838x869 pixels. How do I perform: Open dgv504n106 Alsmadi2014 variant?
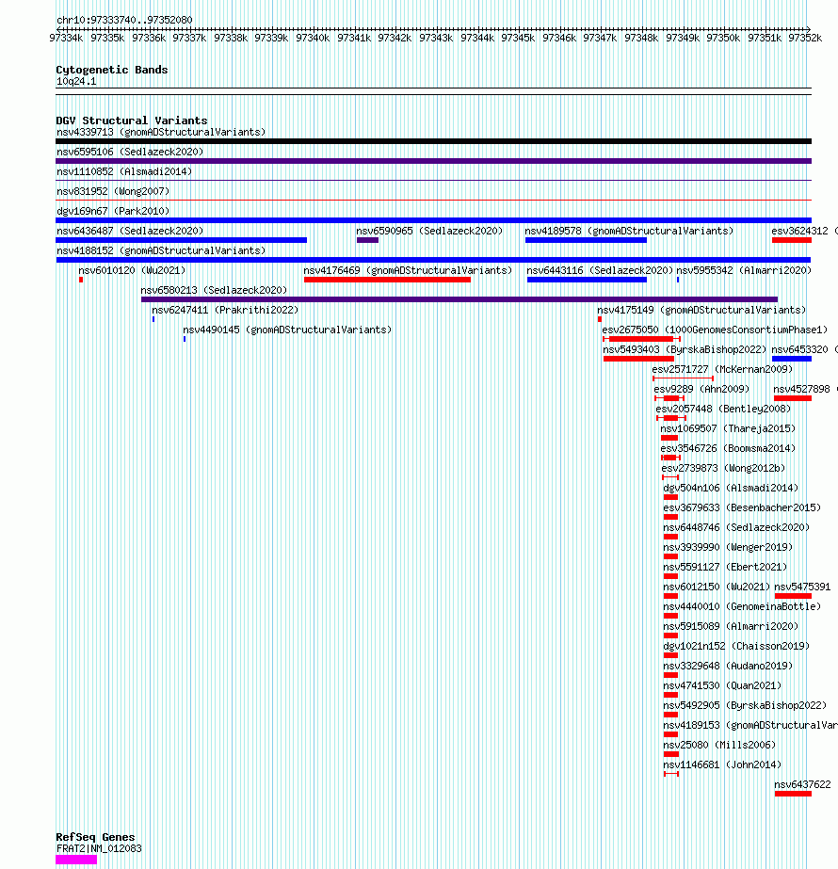[731, 489]
